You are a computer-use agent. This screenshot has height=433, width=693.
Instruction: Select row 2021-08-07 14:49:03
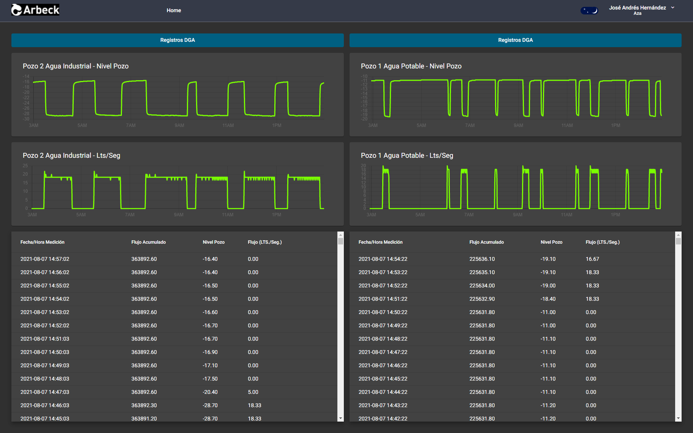(174, 365)
